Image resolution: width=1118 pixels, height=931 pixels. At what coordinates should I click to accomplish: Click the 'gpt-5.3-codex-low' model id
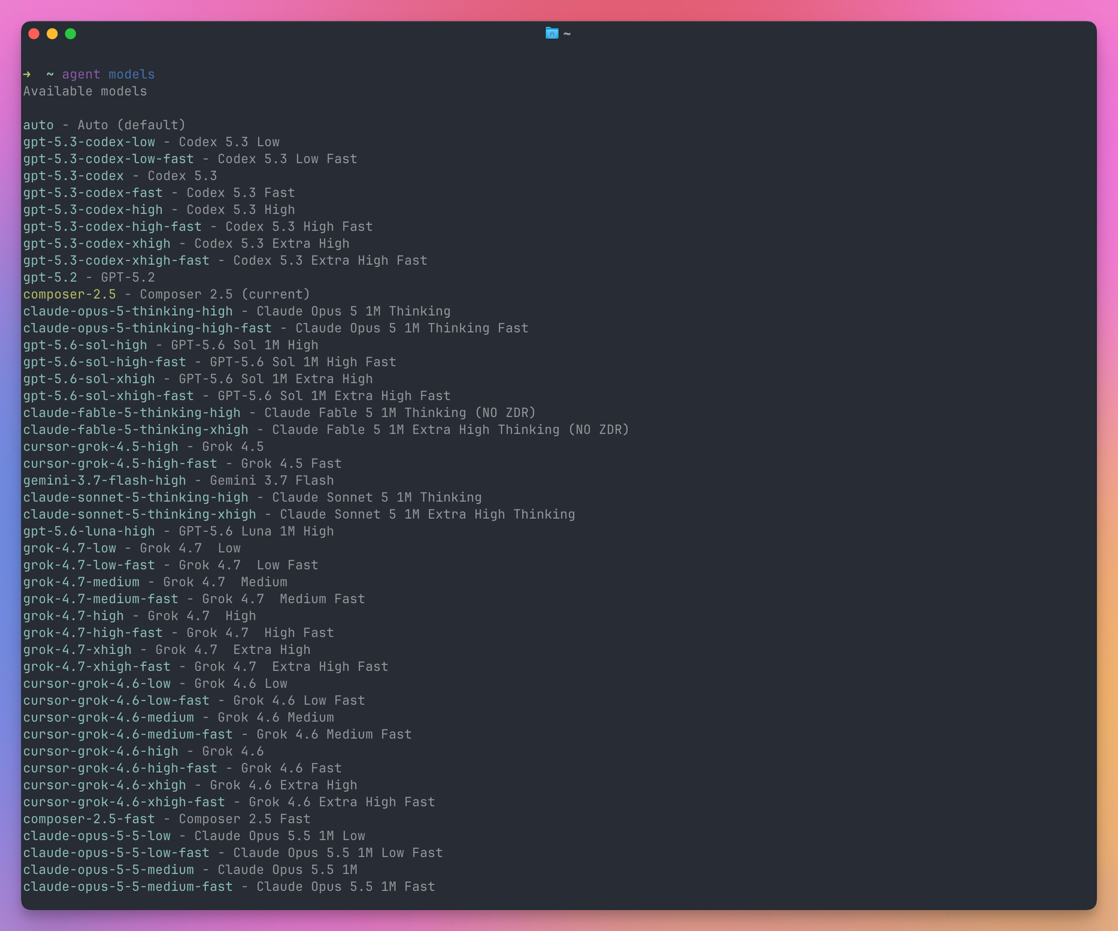pyautogui.click(x=89, y=142)
